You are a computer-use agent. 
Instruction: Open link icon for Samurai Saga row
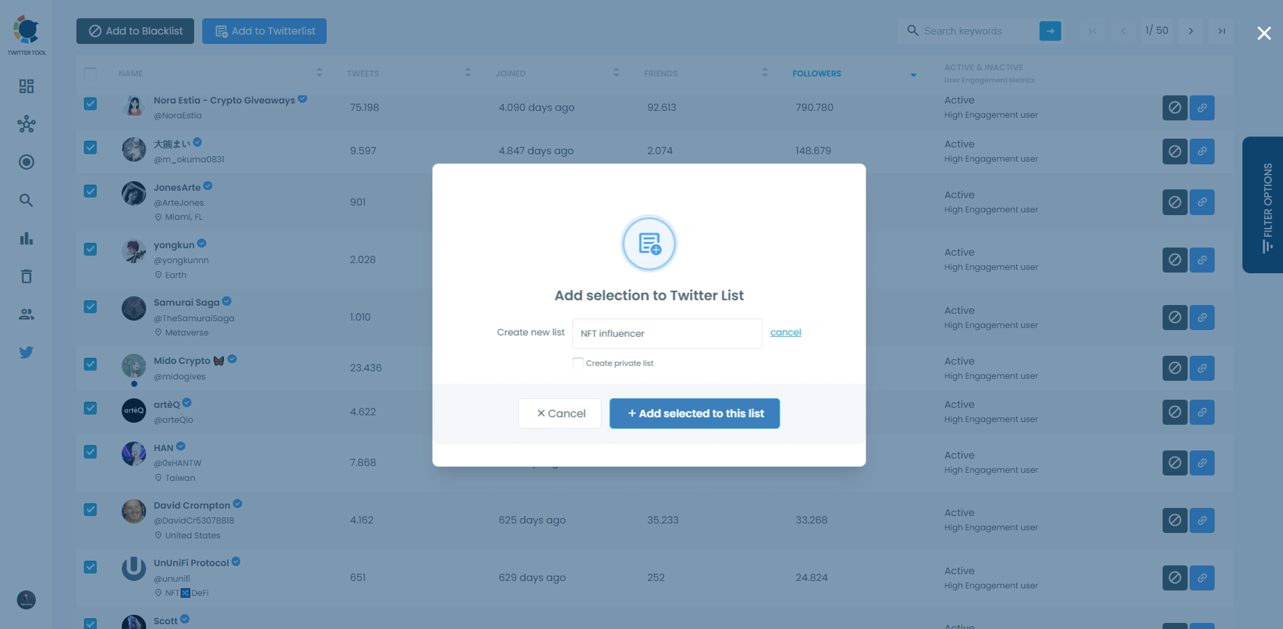coord(1202,317)
